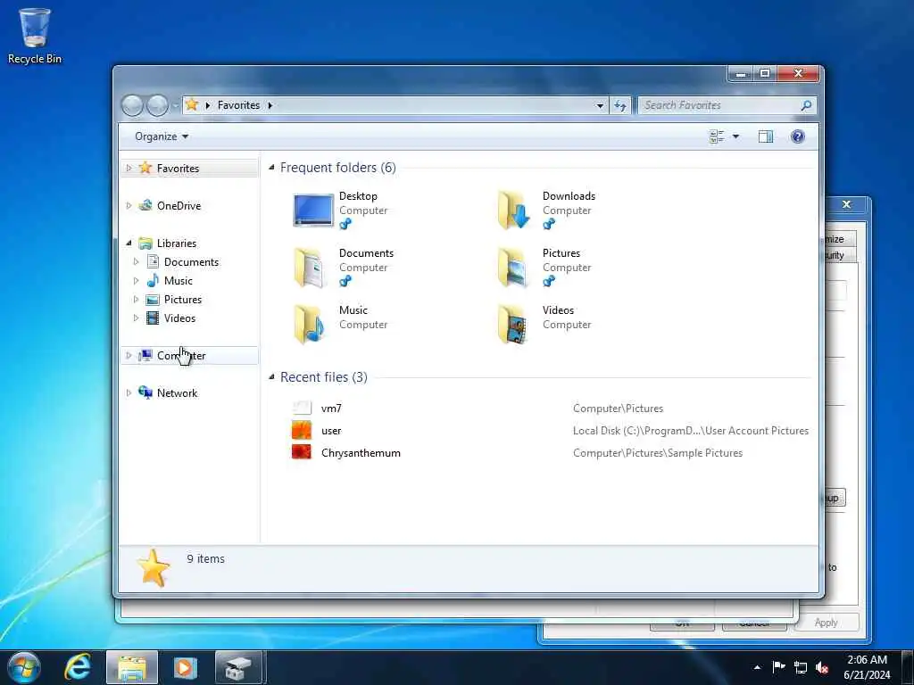Click the Forward navigation button
914x685 pixels.
click(157, 105)
